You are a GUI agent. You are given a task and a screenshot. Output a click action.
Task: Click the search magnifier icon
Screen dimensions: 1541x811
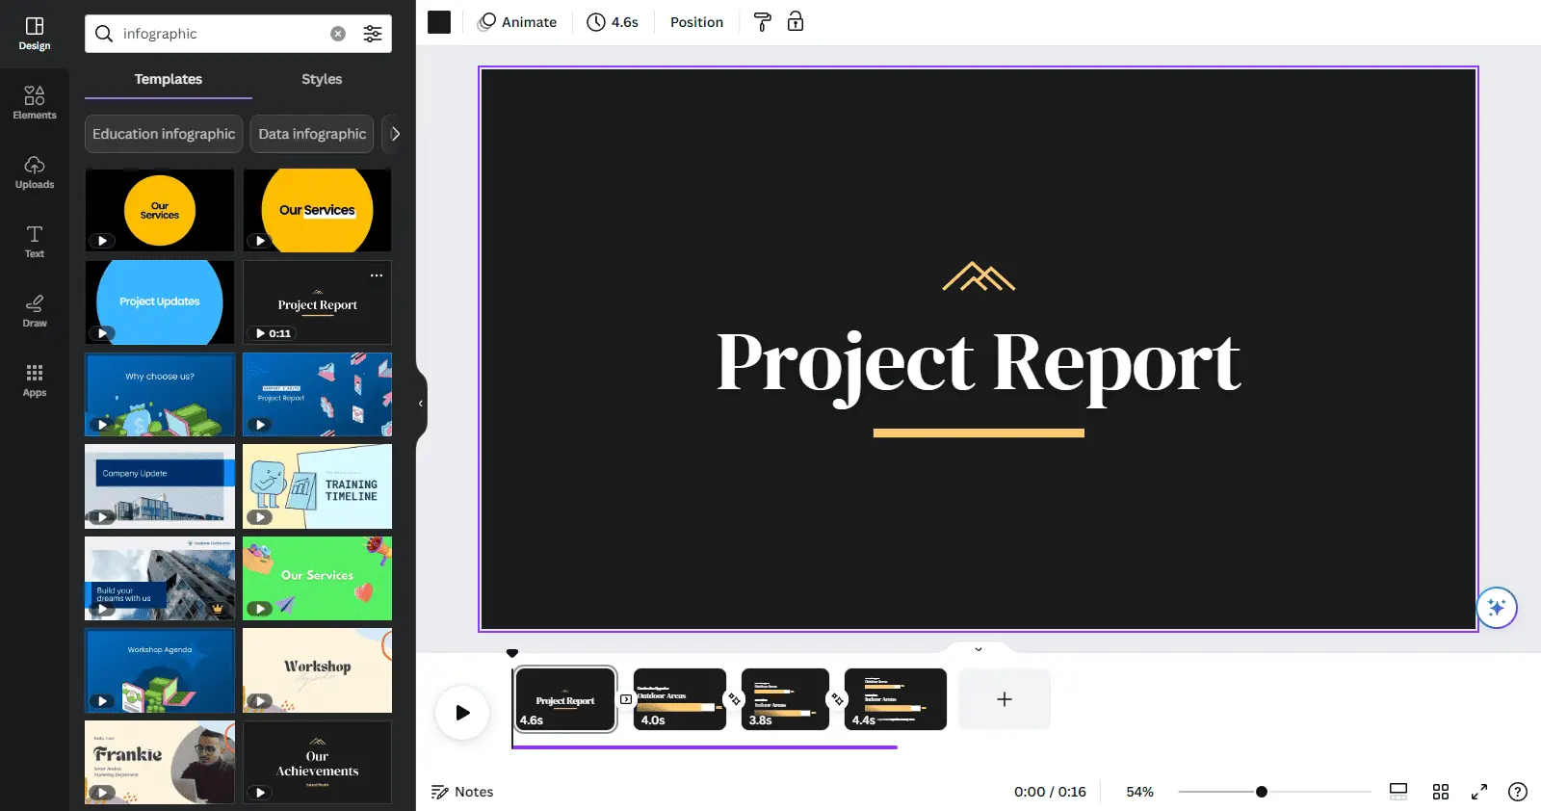[x=104, y=34]
